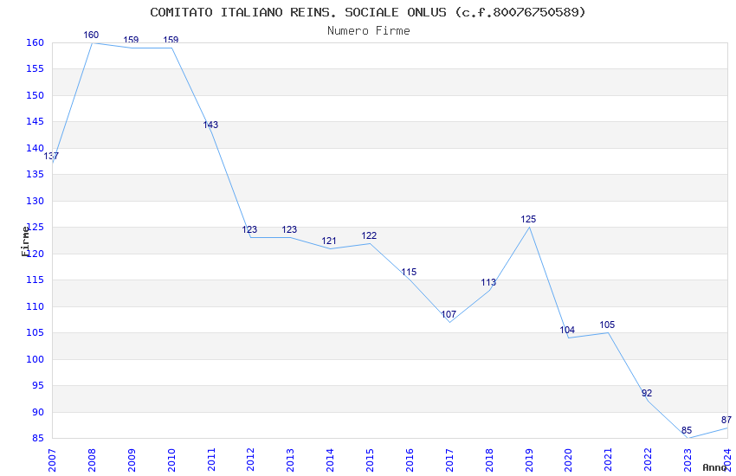Select the 113 data label
The width and height of the screenshot is (736, 476).
[x=488, y=283]
